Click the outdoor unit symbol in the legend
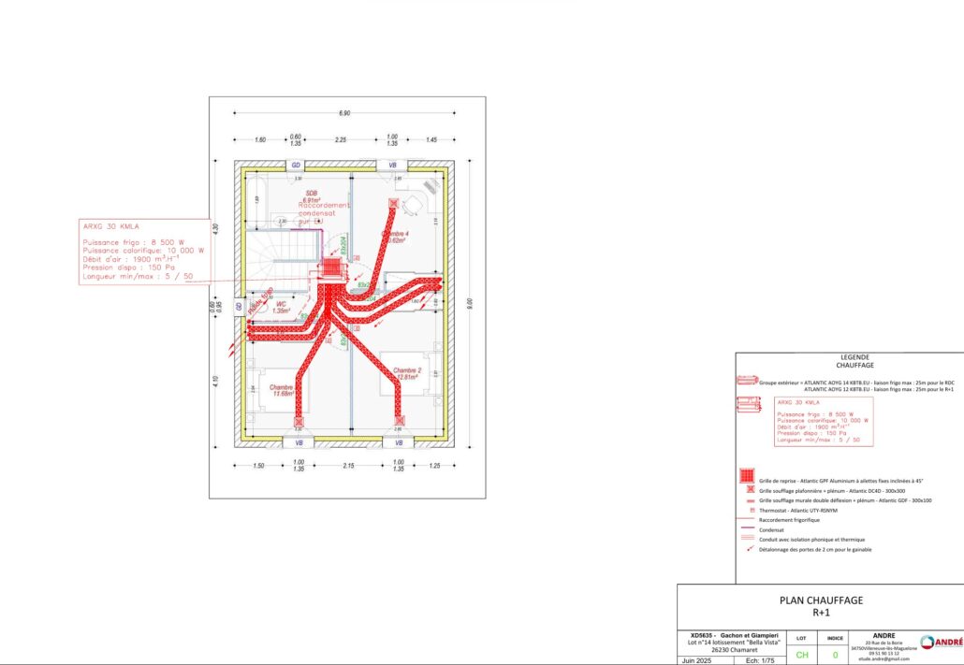964x665 pixels. pyautogui.click(x=747, y=381)
